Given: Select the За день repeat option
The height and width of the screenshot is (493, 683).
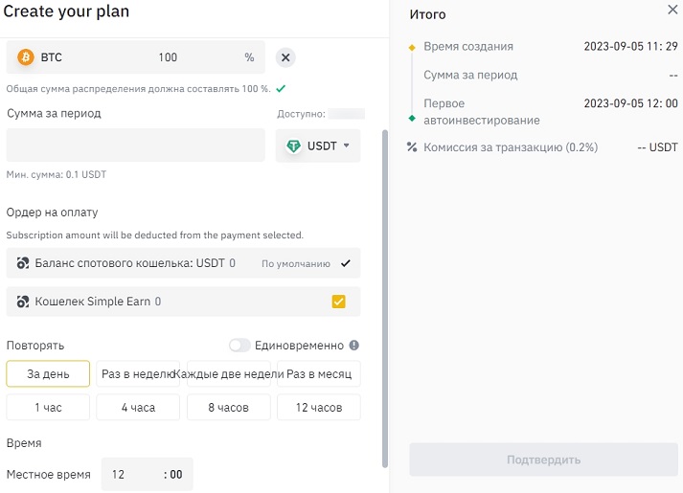Looking at the screenshot, I should pos(48,373).
